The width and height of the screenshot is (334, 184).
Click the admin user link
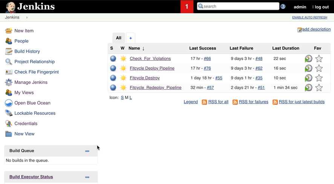[x=300, y=7]
